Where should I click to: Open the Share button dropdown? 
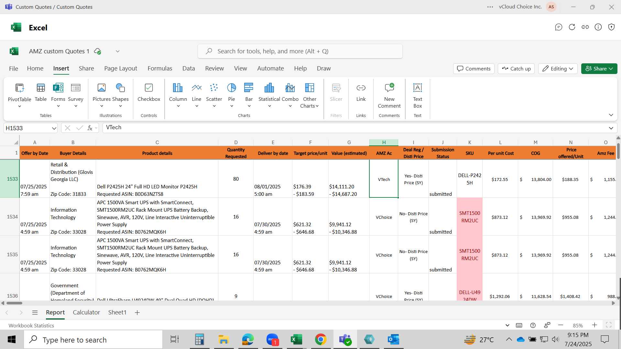(x=599, y=69)
